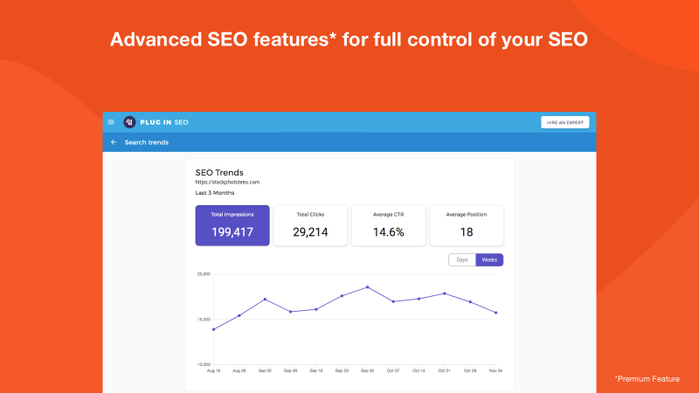
Task: Select the Average Position card
Action: (467, 225)
